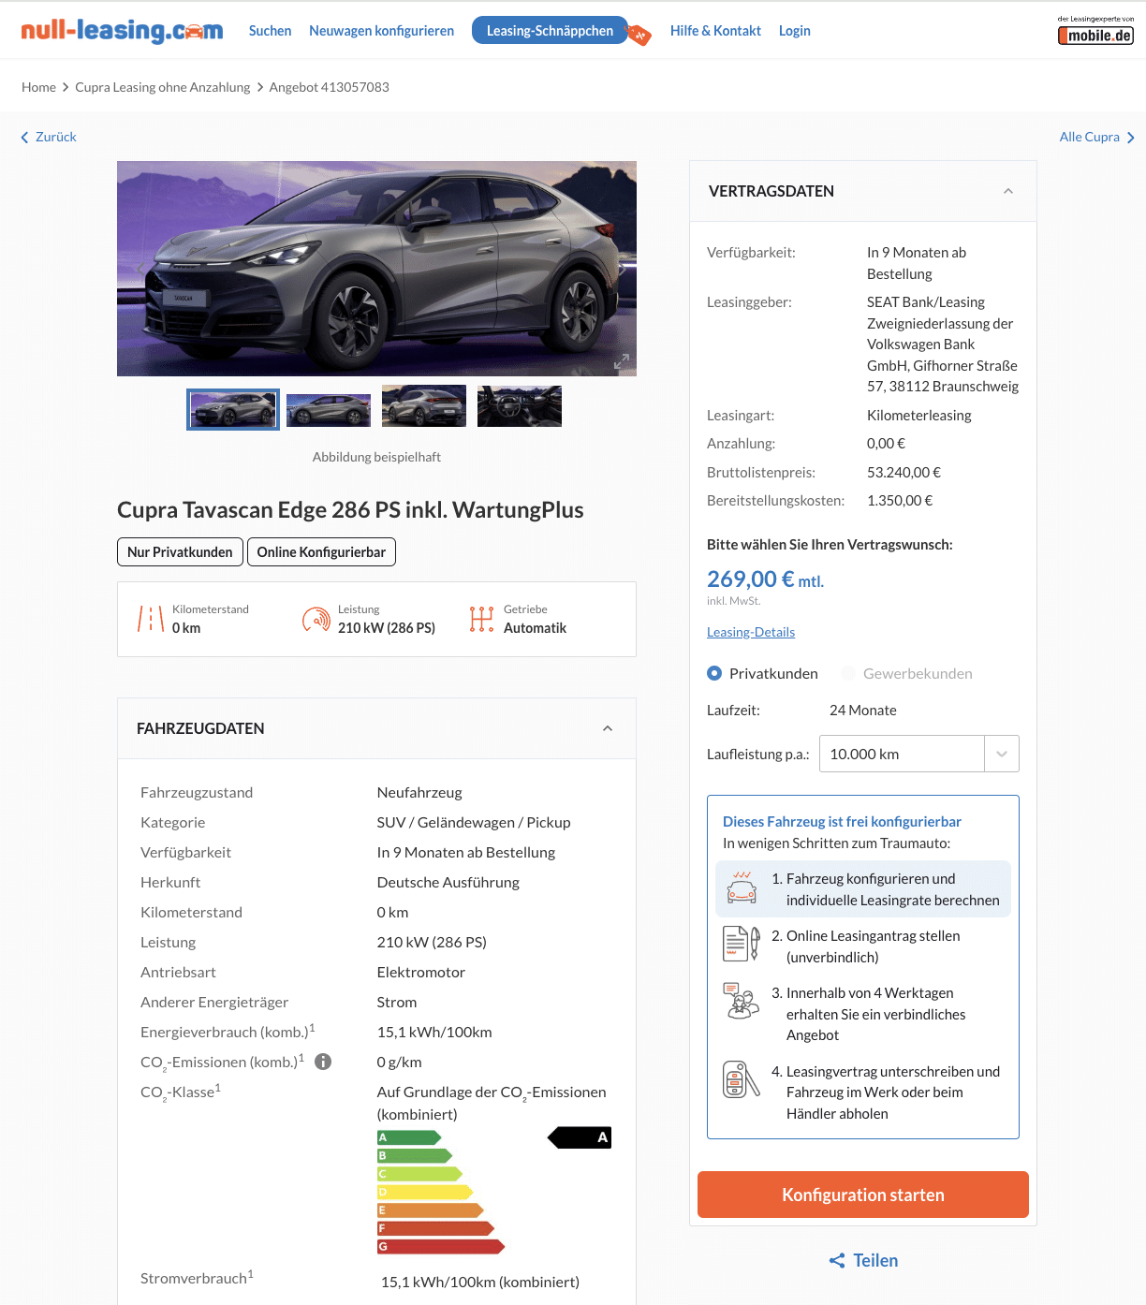The width and height of the screenshot is (1146, 1305).
Task: Click the chevron next to Alle Cupra
Action: coord(1131,138)
